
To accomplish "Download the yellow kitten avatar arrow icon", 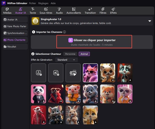I will click(96, 122).
